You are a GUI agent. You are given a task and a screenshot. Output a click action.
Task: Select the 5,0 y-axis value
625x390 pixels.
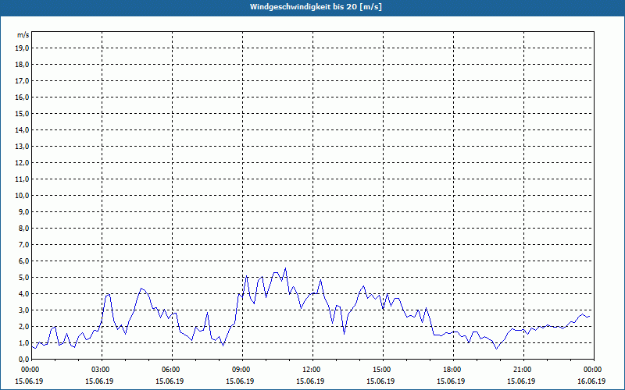pyautogui.click(x=24, y=278)
